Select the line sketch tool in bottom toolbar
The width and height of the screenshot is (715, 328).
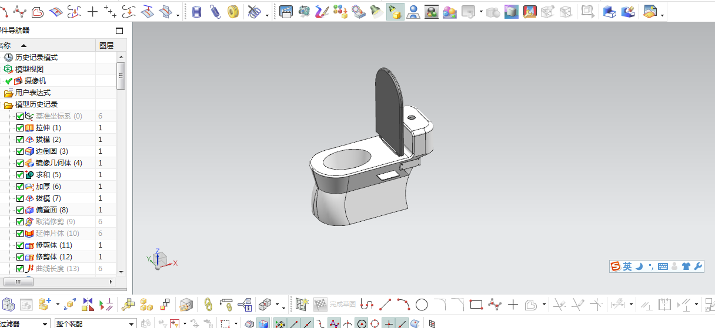[385, 305]
